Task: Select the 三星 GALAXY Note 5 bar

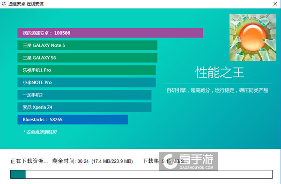Action: [87, 45]
